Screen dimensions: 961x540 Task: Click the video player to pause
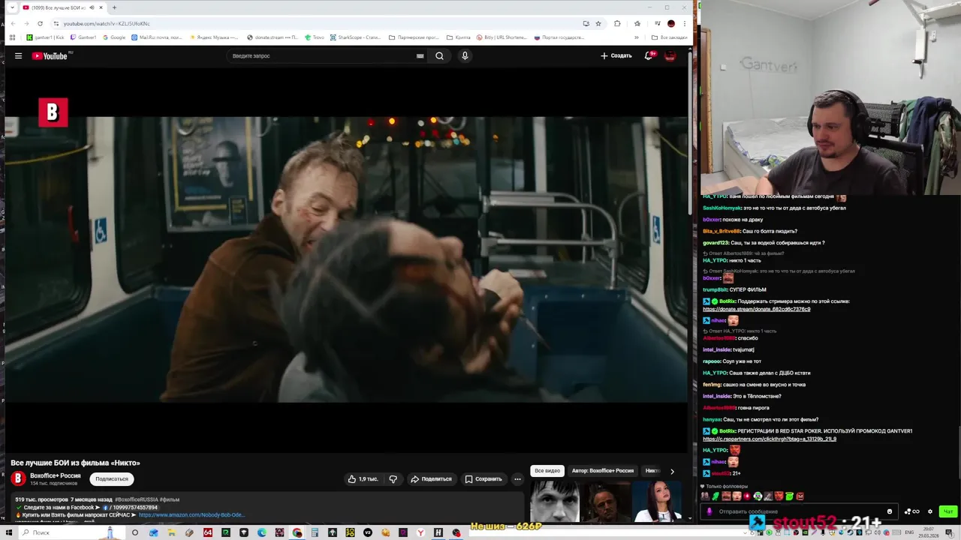coord(345,259)
